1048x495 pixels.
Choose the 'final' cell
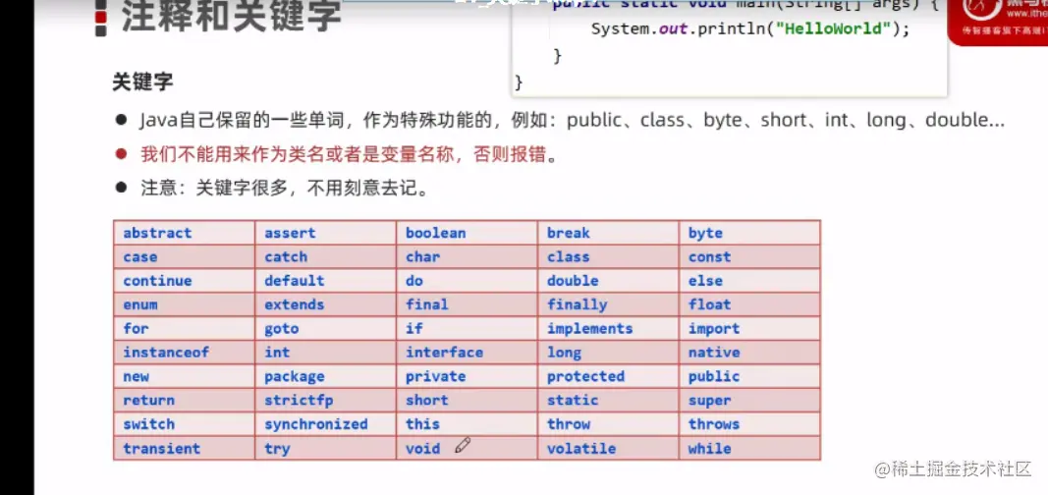click(467, 305)
